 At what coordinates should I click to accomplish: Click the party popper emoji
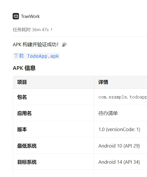[64, 44]
